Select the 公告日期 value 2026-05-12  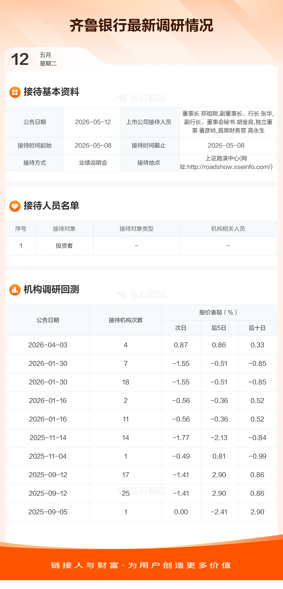(93, 122)
